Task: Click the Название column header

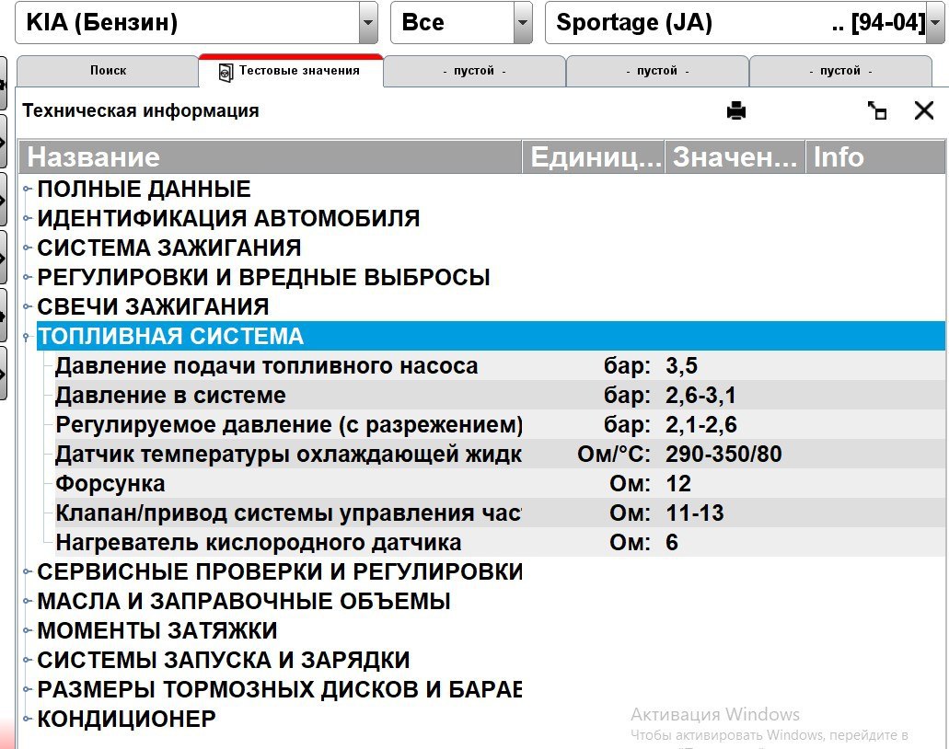Action: [271, 156]
